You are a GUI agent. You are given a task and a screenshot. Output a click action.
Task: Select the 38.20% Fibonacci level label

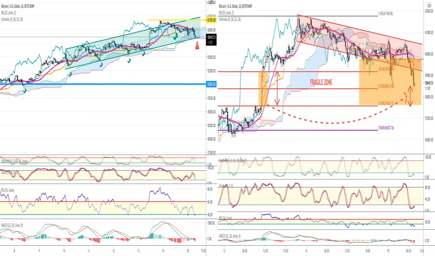pos(386,69)
